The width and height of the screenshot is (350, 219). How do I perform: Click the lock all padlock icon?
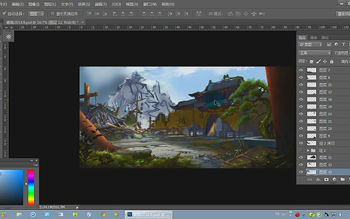(332, 61)
